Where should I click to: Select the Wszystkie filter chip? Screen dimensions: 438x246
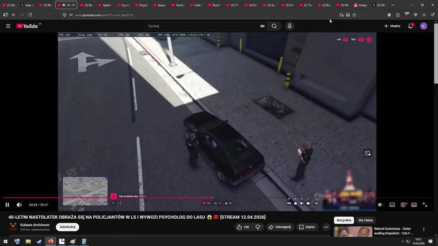click(x=344, y=220)
